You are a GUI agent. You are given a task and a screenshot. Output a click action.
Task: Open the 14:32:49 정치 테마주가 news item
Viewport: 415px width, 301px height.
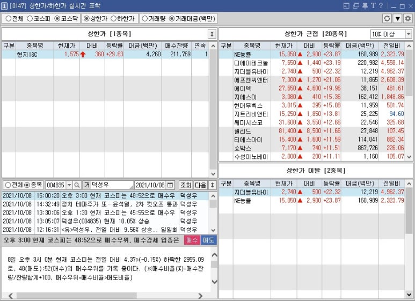[105, 204]
